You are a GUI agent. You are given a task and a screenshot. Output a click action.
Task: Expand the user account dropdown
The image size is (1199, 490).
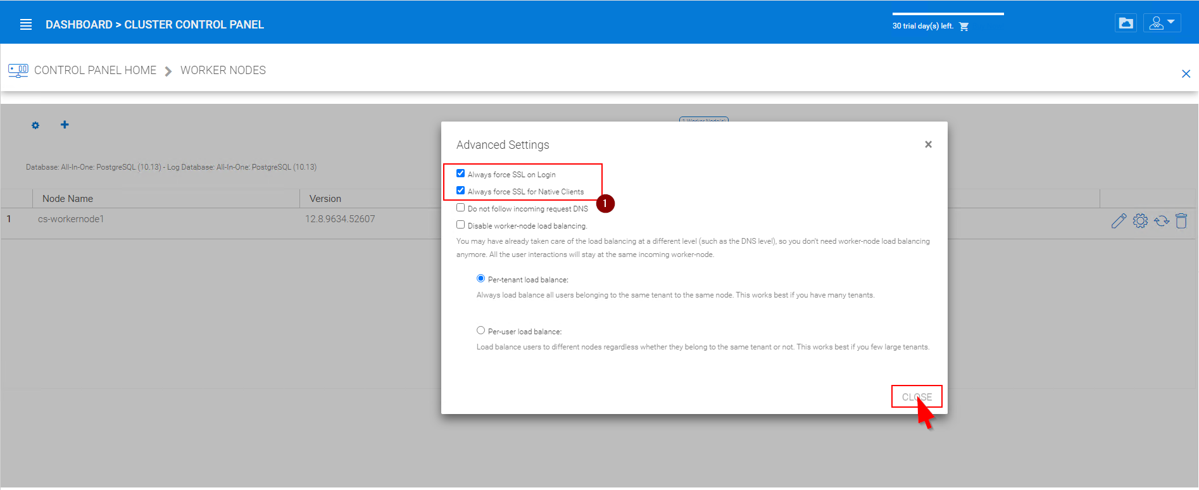pyautogui.click(x=1162, y=23)
